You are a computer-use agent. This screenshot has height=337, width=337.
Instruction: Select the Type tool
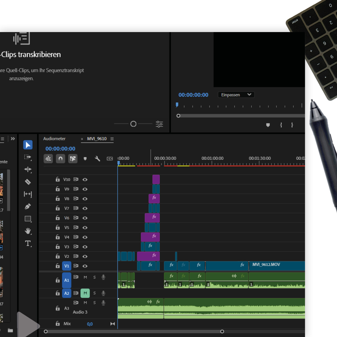click(x=28, y=243)
